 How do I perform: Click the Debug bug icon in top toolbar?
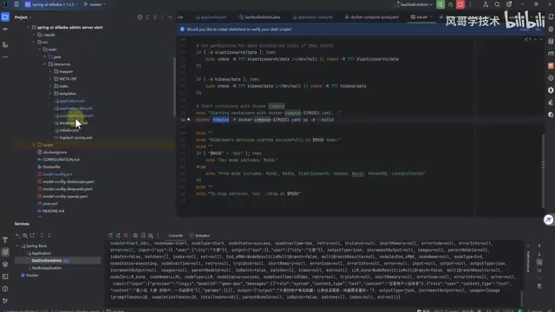[x=450, y=4]
